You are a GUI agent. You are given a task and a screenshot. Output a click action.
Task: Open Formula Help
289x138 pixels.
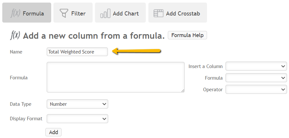coord(187,35)
